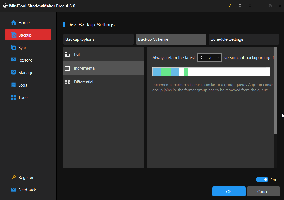The width and height of the screenshot is (284, 200).
Task: Click the Manage label in sidebar
Action: [x=26, y=72]
